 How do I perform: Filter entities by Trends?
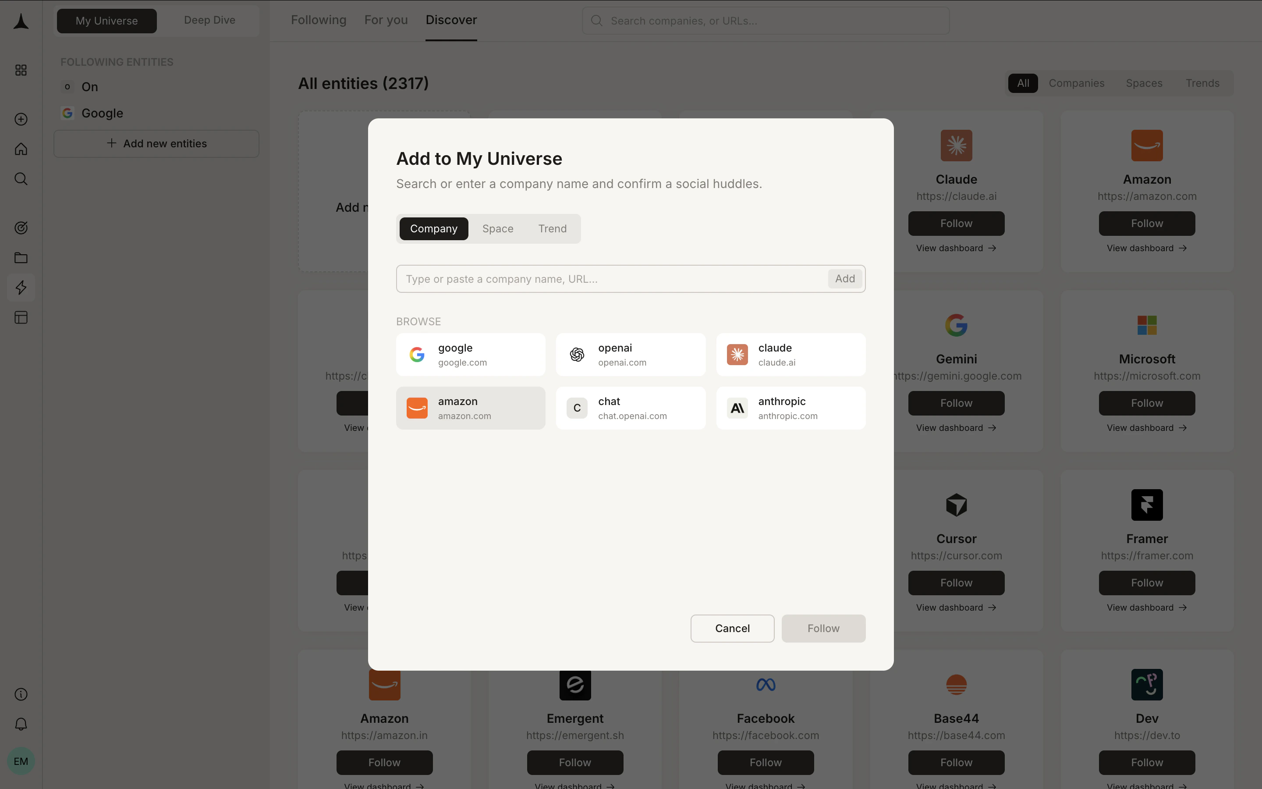[1202, 83]
